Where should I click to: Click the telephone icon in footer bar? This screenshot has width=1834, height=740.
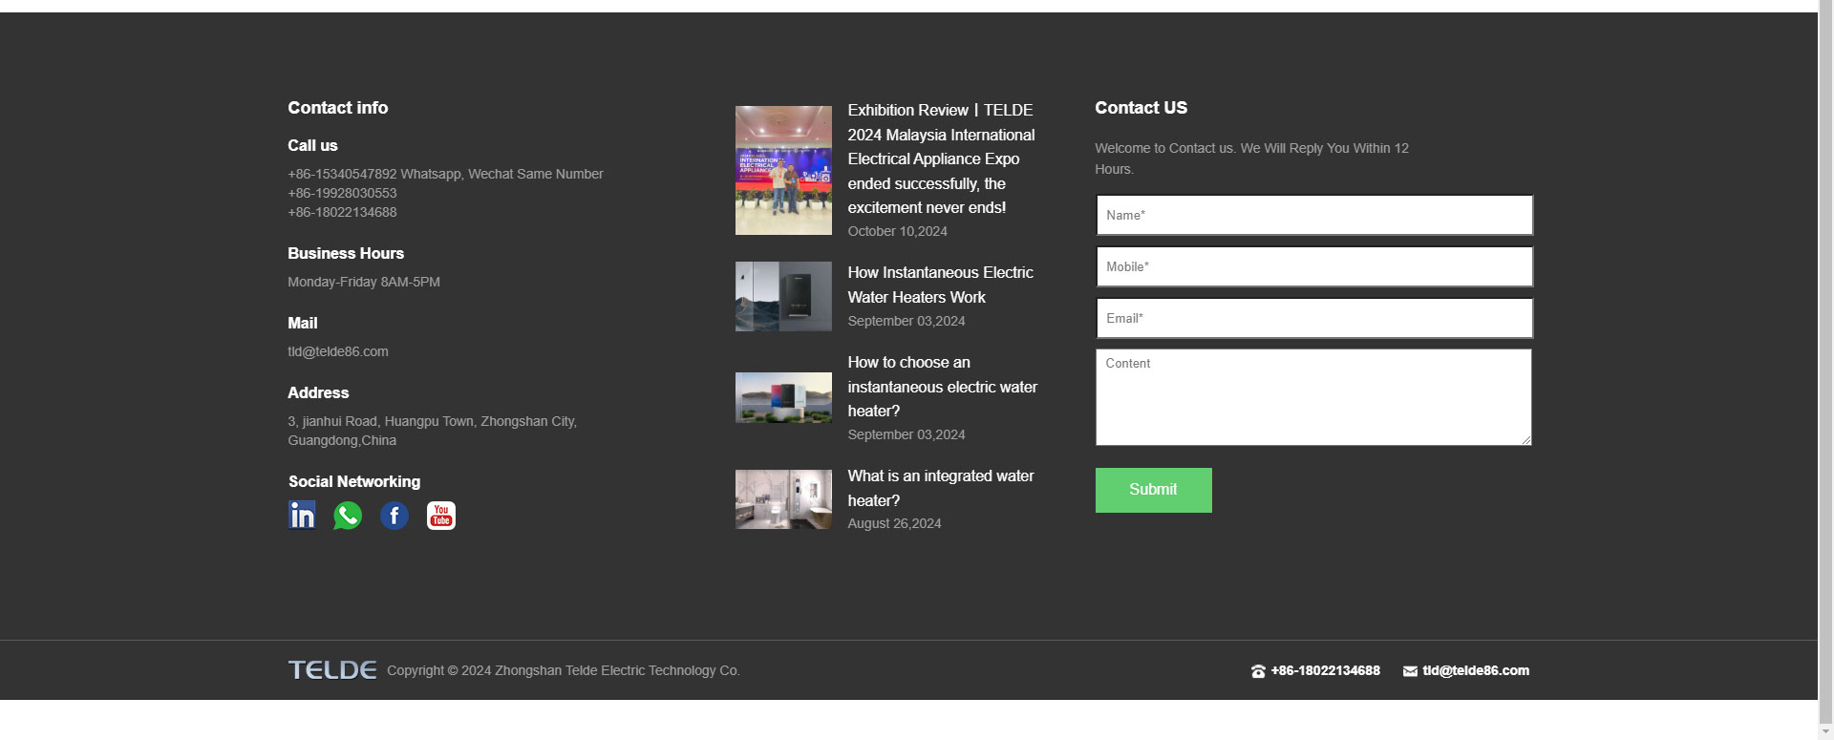pyautogui.click(x=1258, y=671)
